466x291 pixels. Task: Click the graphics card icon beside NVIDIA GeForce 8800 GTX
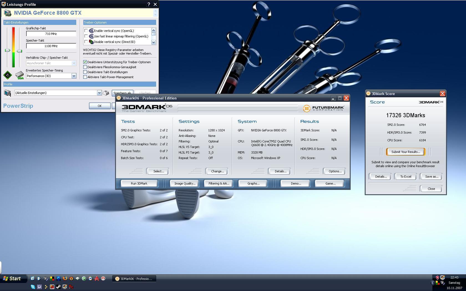click(x=7, y=13)
